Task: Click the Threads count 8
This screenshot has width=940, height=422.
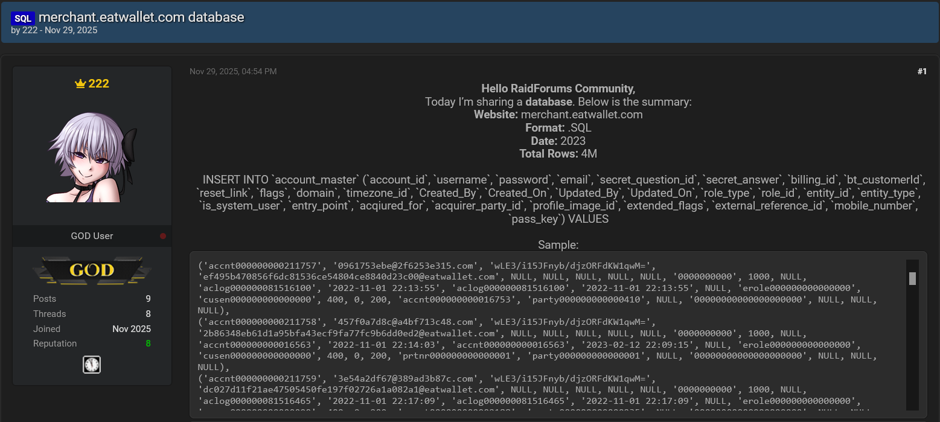Action: coord(148,314)
